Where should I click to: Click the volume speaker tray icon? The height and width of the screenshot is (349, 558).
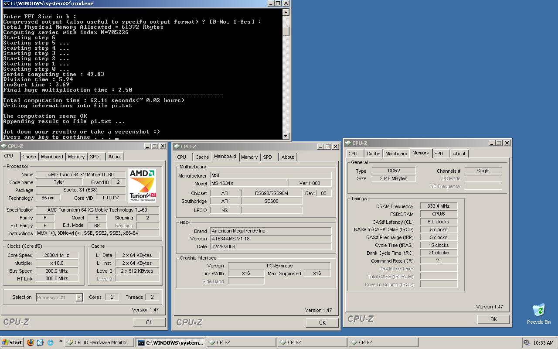point(527,342)
